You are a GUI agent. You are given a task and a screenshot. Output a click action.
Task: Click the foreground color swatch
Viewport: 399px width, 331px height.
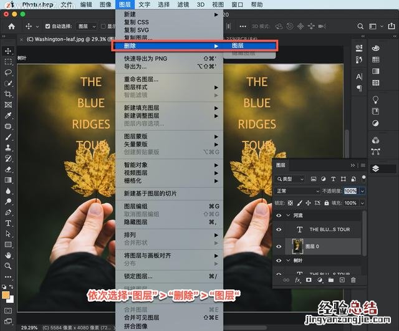(6, 295)
